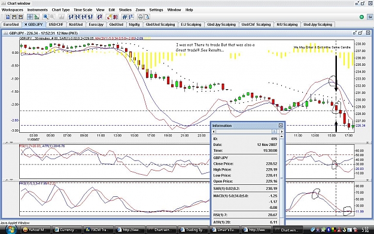
Task: Click the High Price value 229.19
Action: [272, 169]
